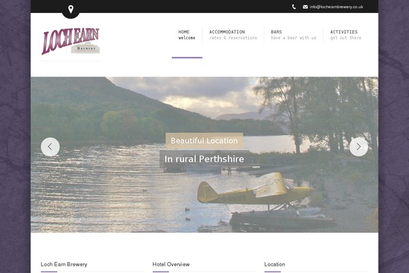
Task: Go to the previous slide arrow
Action: 50,147
